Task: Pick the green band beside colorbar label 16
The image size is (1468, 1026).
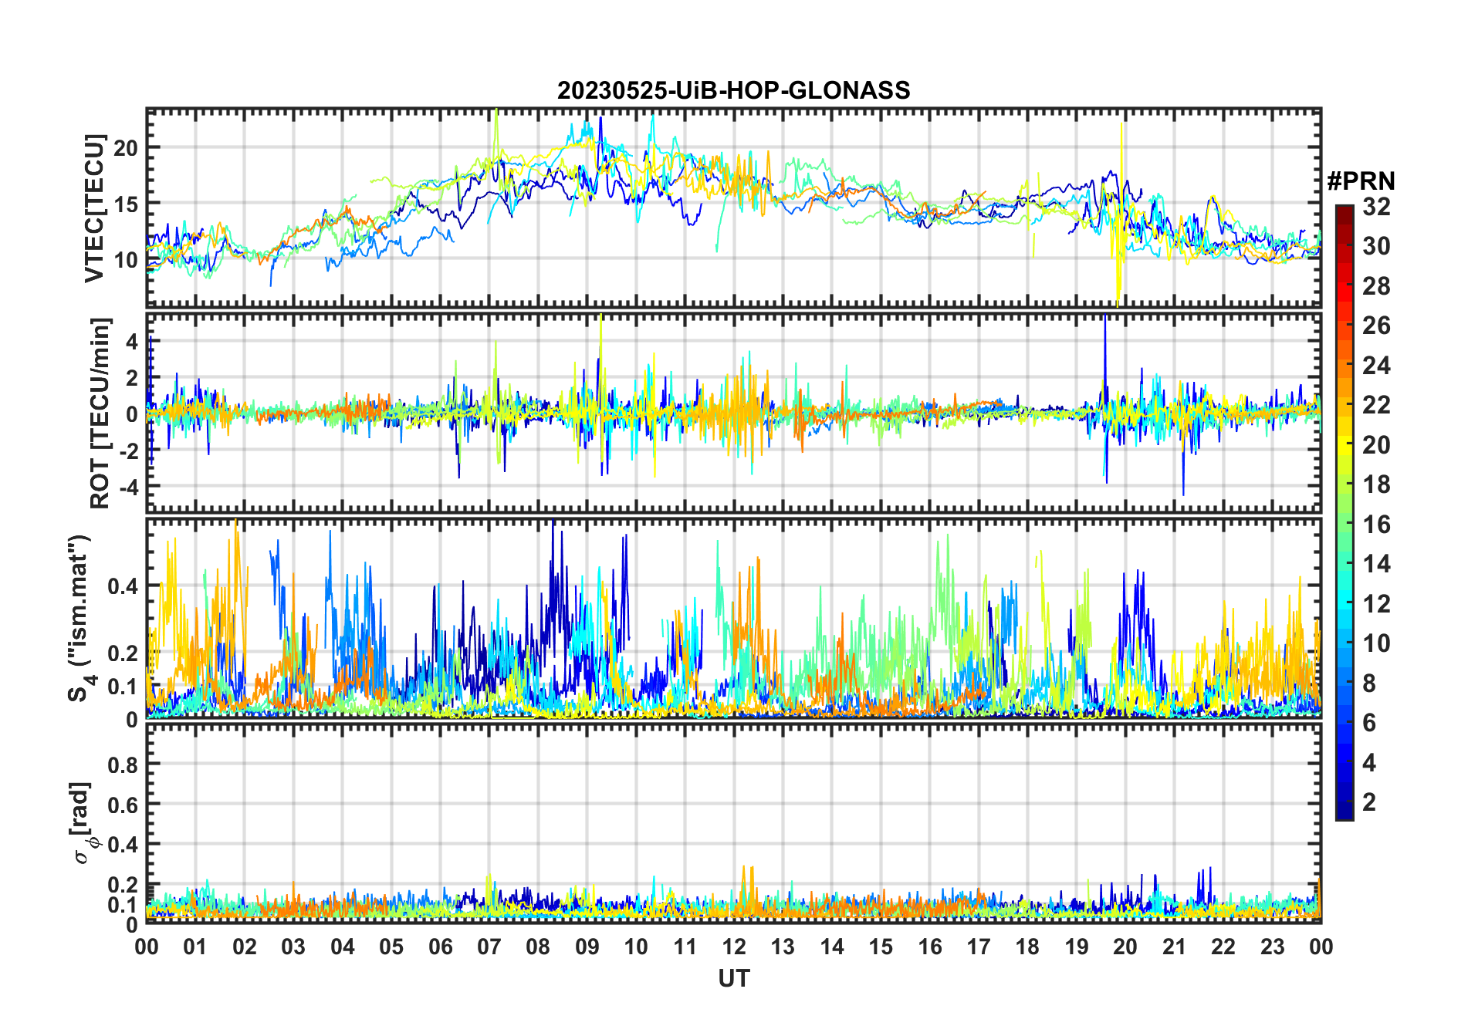Action: point(1345,525)
